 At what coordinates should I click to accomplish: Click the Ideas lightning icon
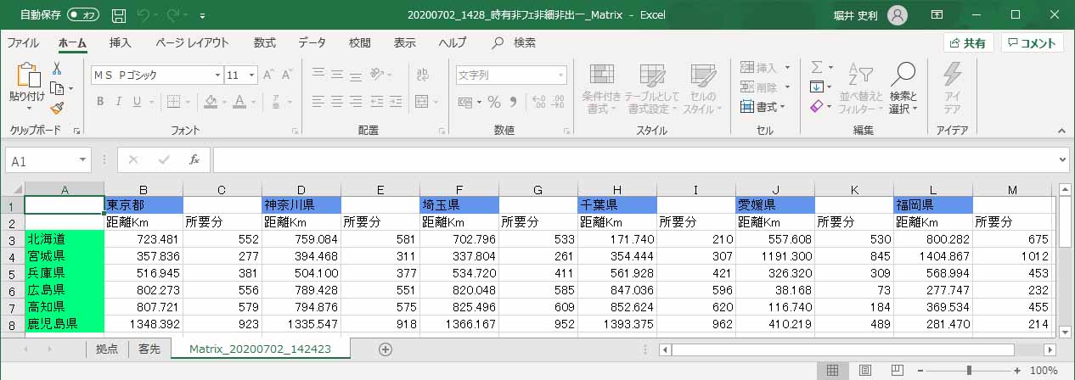(952, 89)
